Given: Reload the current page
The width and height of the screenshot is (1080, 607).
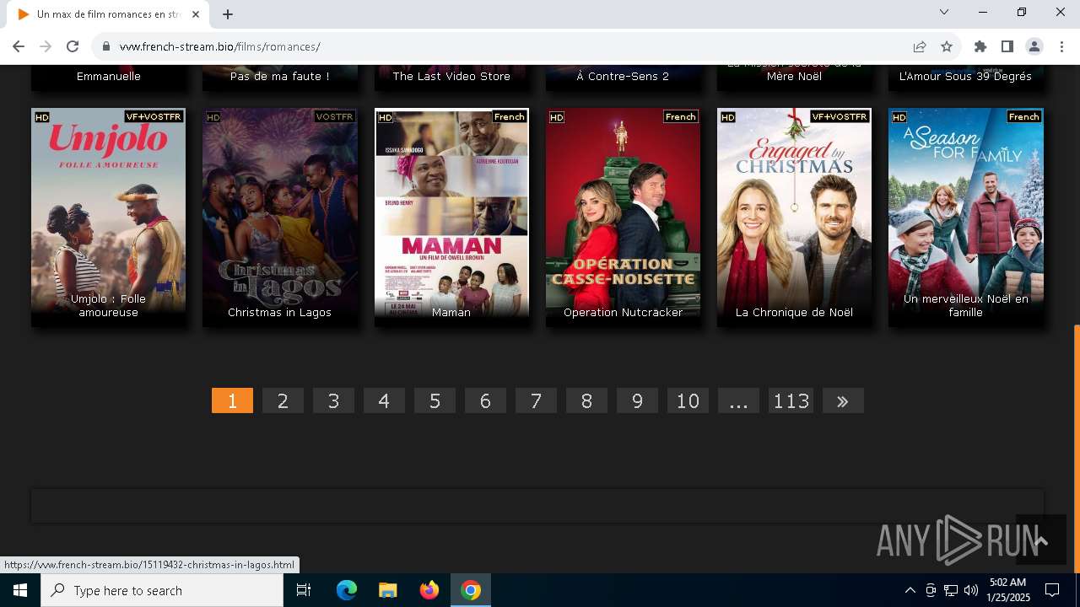Looking at the screenshot, I should pos(73,46).
